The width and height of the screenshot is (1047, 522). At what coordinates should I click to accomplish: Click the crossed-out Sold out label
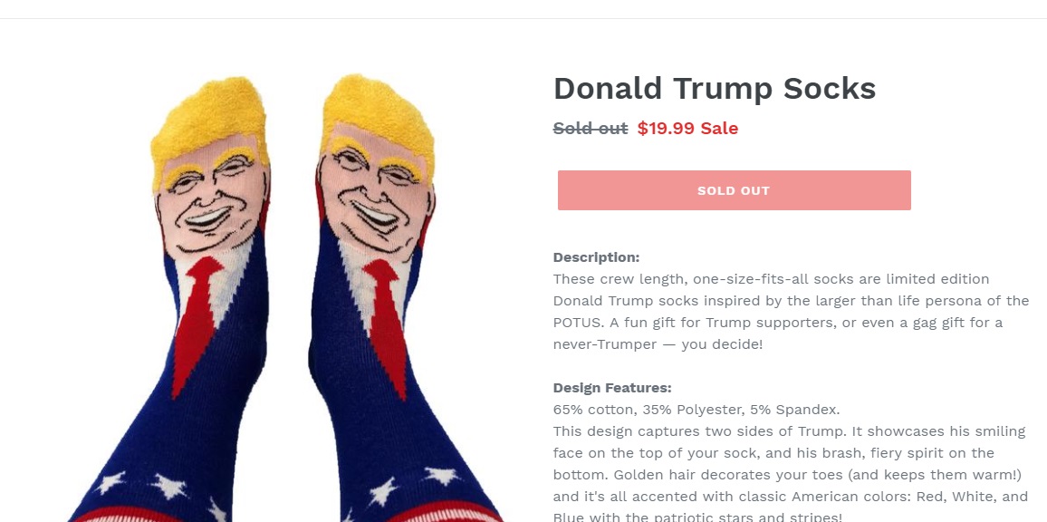(591, 129)
